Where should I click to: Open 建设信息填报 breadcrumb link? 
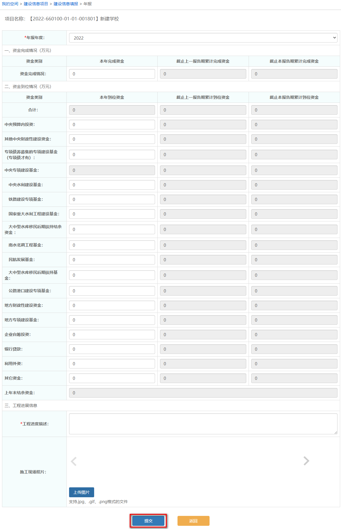[66, 4]
